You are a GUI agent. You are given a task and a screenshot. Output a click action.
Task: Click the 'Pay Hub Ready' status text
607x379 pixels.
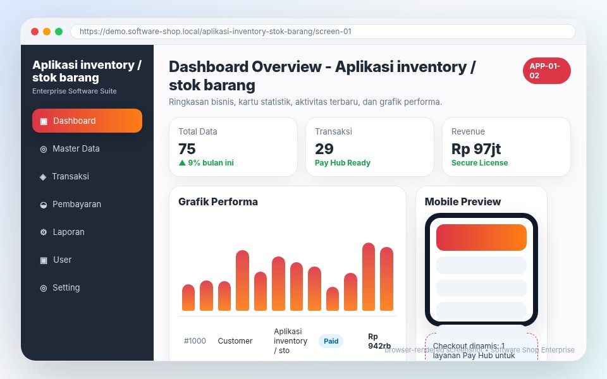pos(343,163)
